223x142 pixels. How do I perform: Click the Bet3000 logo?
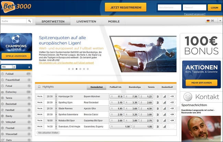click(16, 7)
